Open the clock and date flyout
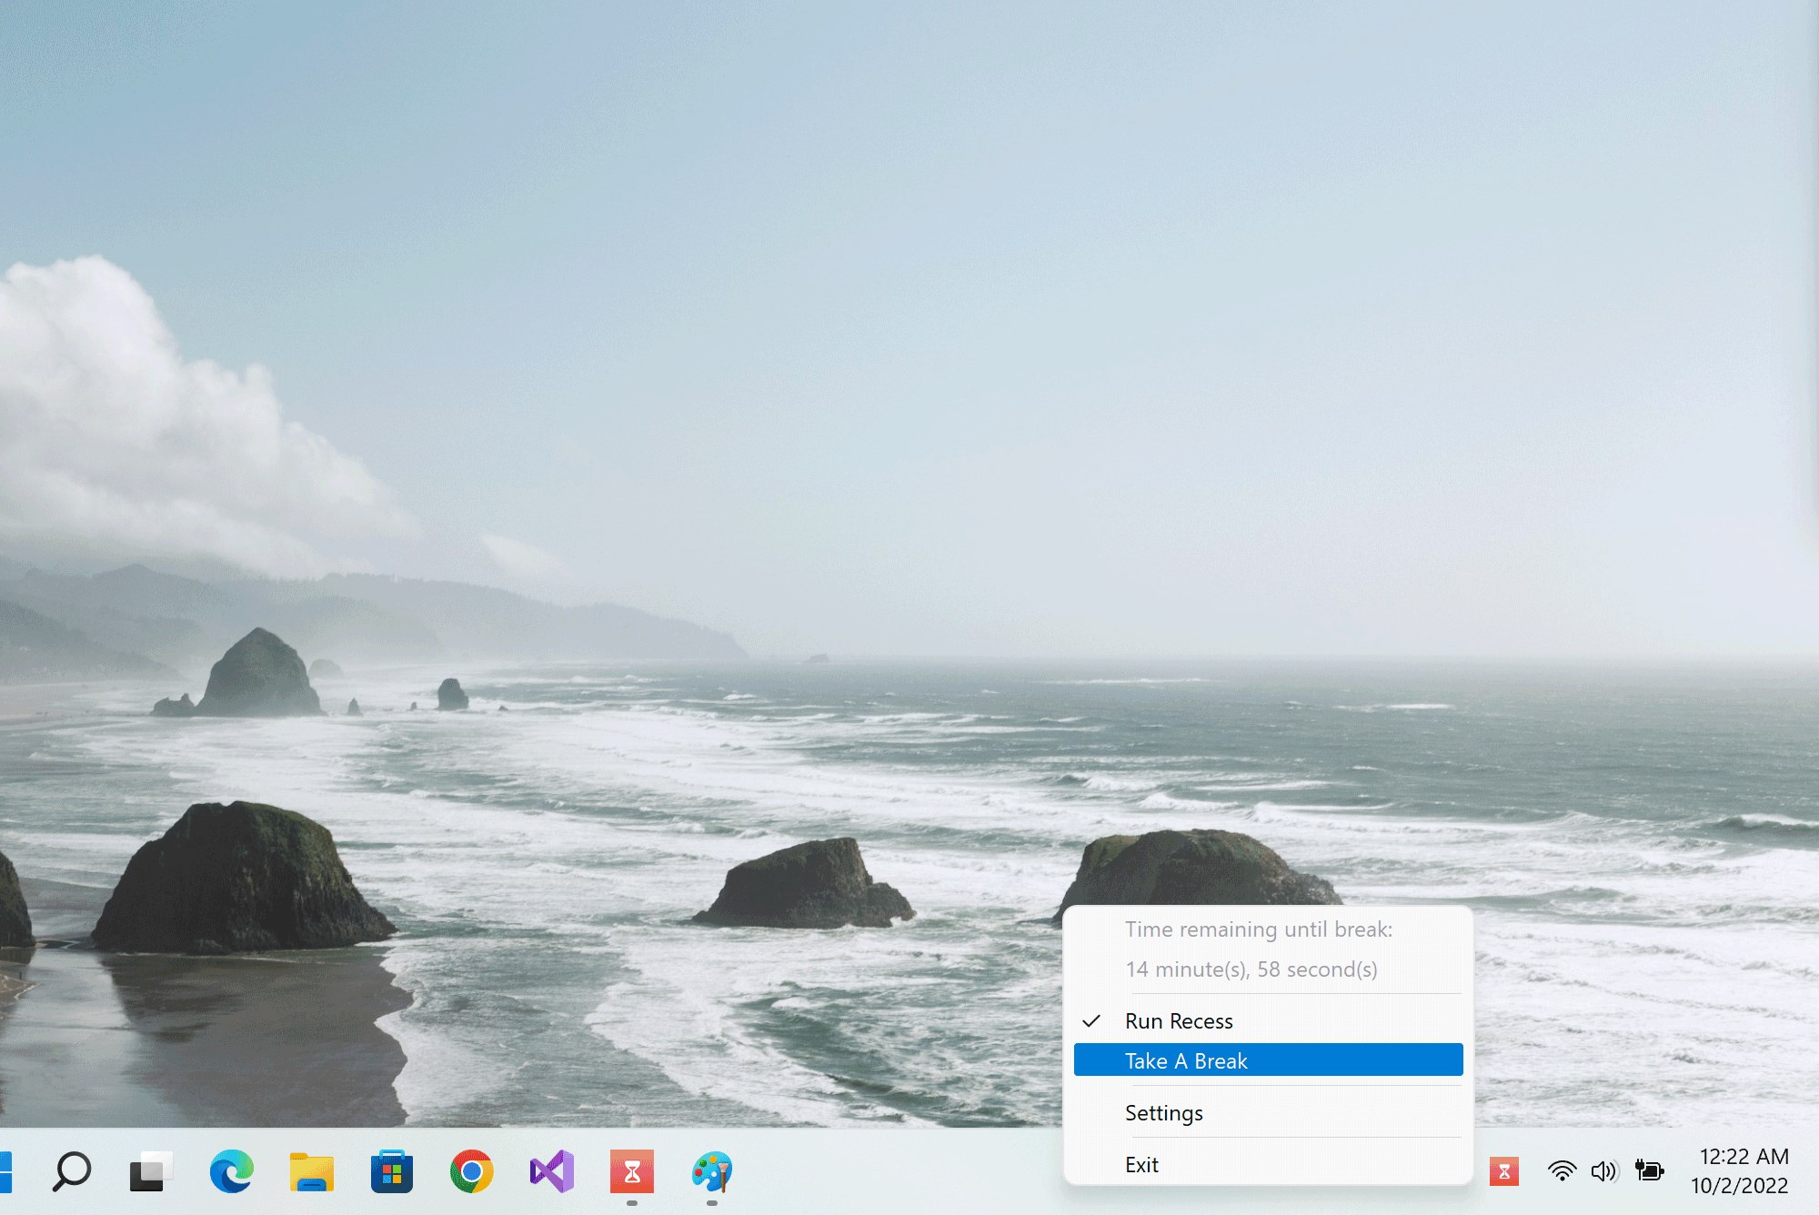This screenshot has width=1819, height=1215. point(1739,1171)
